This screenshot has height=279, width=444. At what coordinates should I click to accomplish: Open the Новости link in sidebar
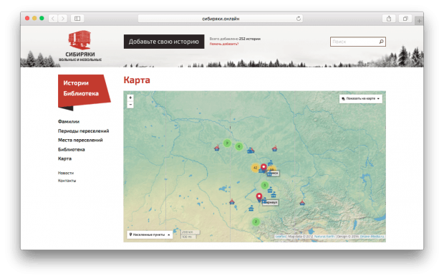(66, 173)
